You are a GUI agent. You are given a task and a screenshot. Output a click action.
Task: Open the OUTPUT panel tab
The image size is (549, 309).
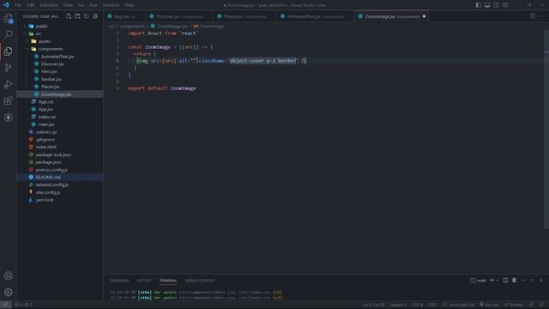tap(144, 281)
